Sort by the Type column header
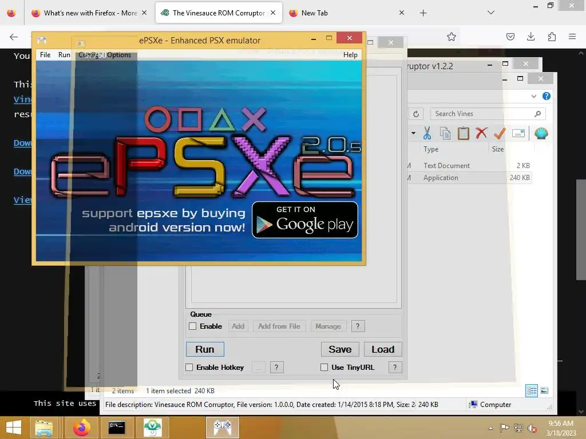Image resolution: width=586 pixels, height=439 pixels. pyautogui.click(x=431, y=149)
